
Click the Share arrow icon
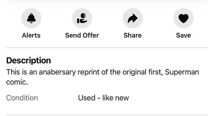click(x=133, y=18)
